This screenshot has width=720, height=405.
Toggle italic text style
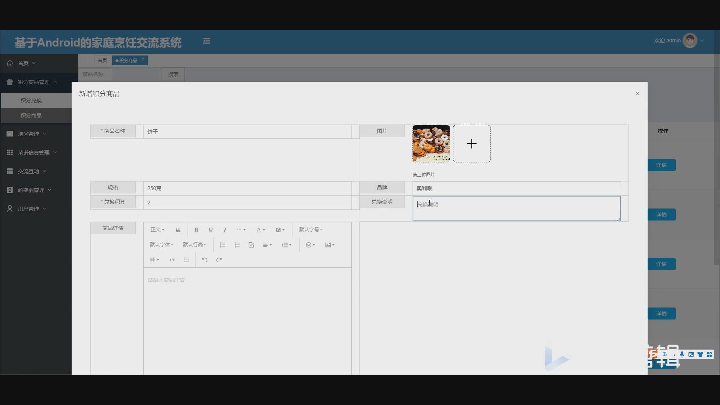(225, 230)
